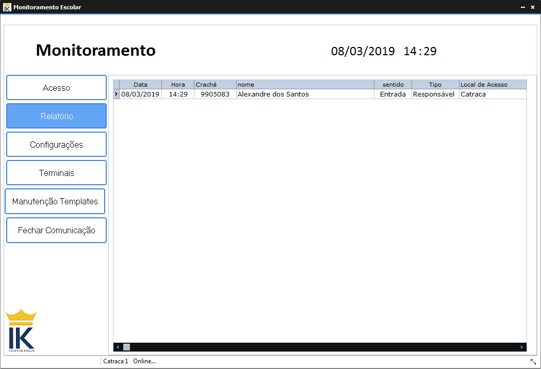
Task: Click the sentido column header
Action: click(x=393, y=84)
